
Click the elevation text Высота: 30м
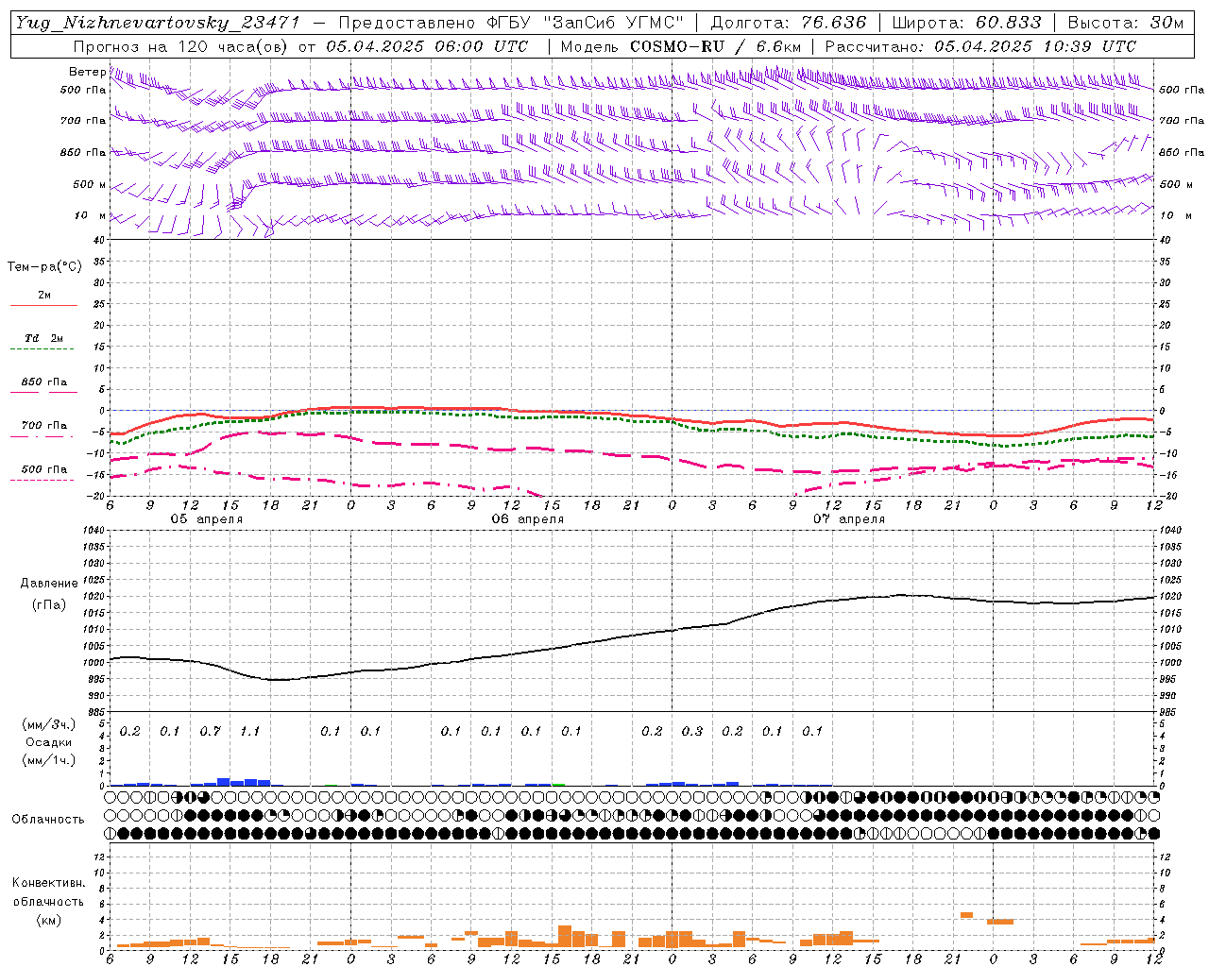click(x=1124, y=23)
